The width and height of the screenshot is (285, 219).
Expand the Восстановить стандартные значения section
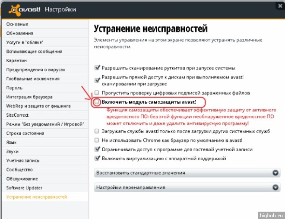point(181,172)
